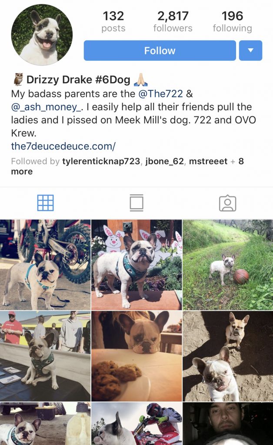
Task: Open photo of dog staring at cookies
Action: pyautogui.click(x=136, y=356)
